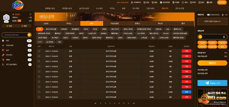This screenshot has height=107, width=229.
Task: Check the first bet history row checkbox
Action: 39,51
